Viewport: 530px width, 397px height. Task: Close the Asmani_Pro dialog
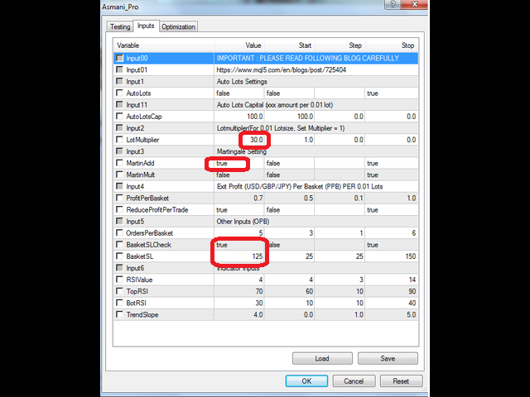415,4
